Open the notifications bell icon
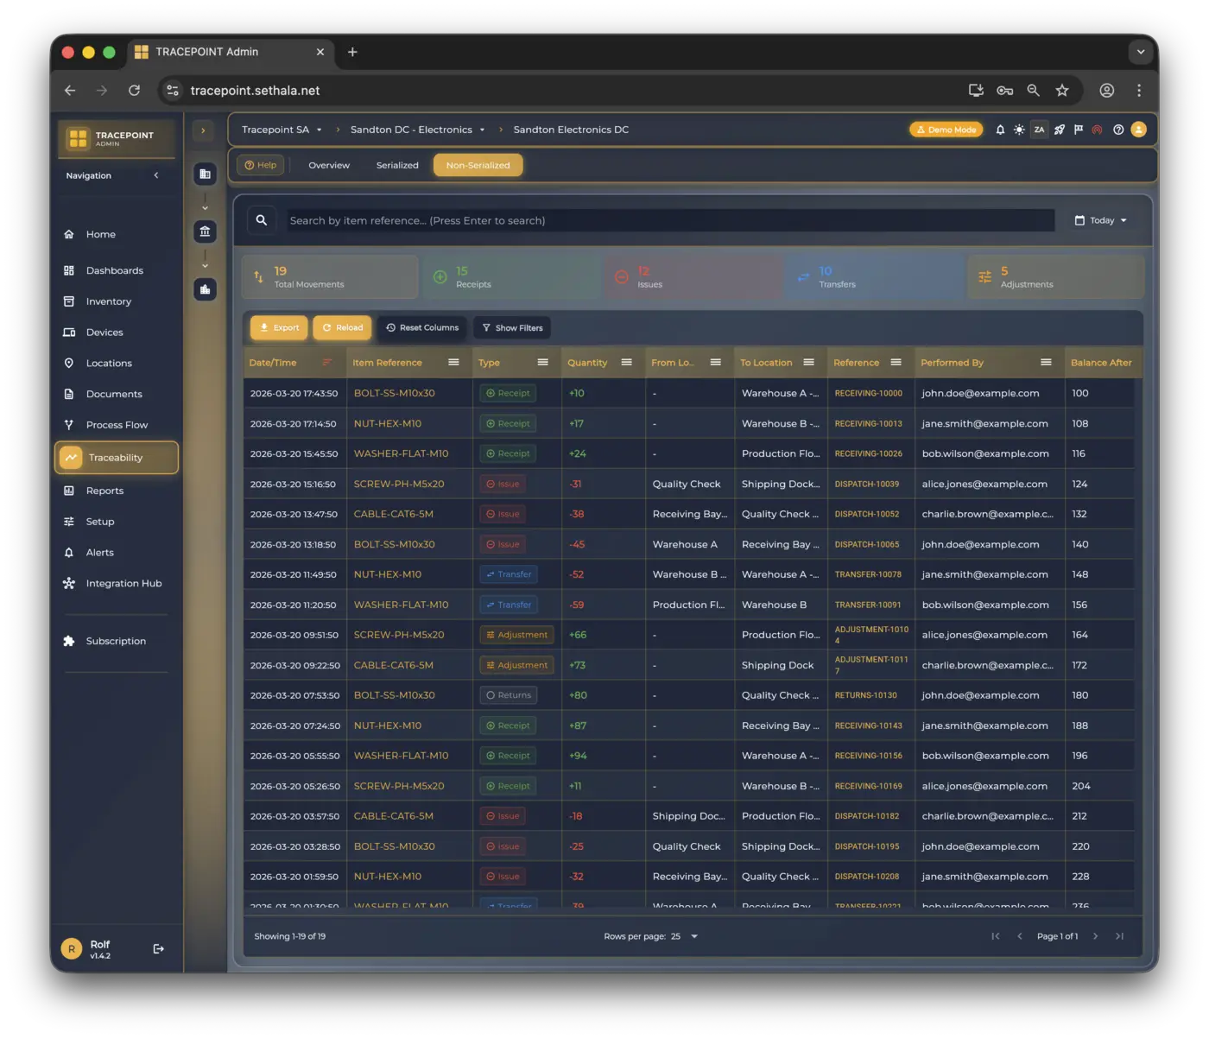This screenshot has width=1209, height=1039. pyautogui.click(x=1000, y=130)
